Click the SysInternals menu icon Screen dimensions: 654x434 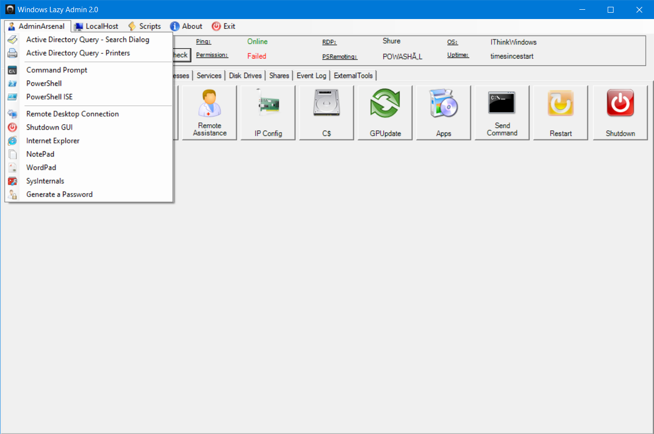12,181
